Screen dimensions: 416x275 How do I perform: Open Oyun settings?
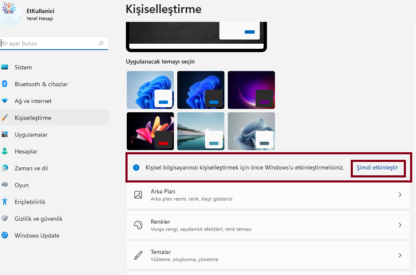(54, 185)
